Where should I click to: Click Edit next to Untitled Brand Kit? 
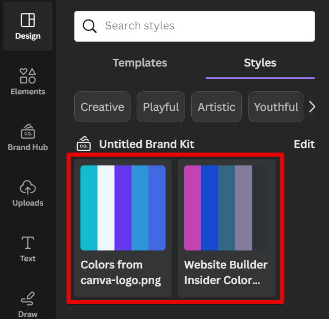click(304, 144)
